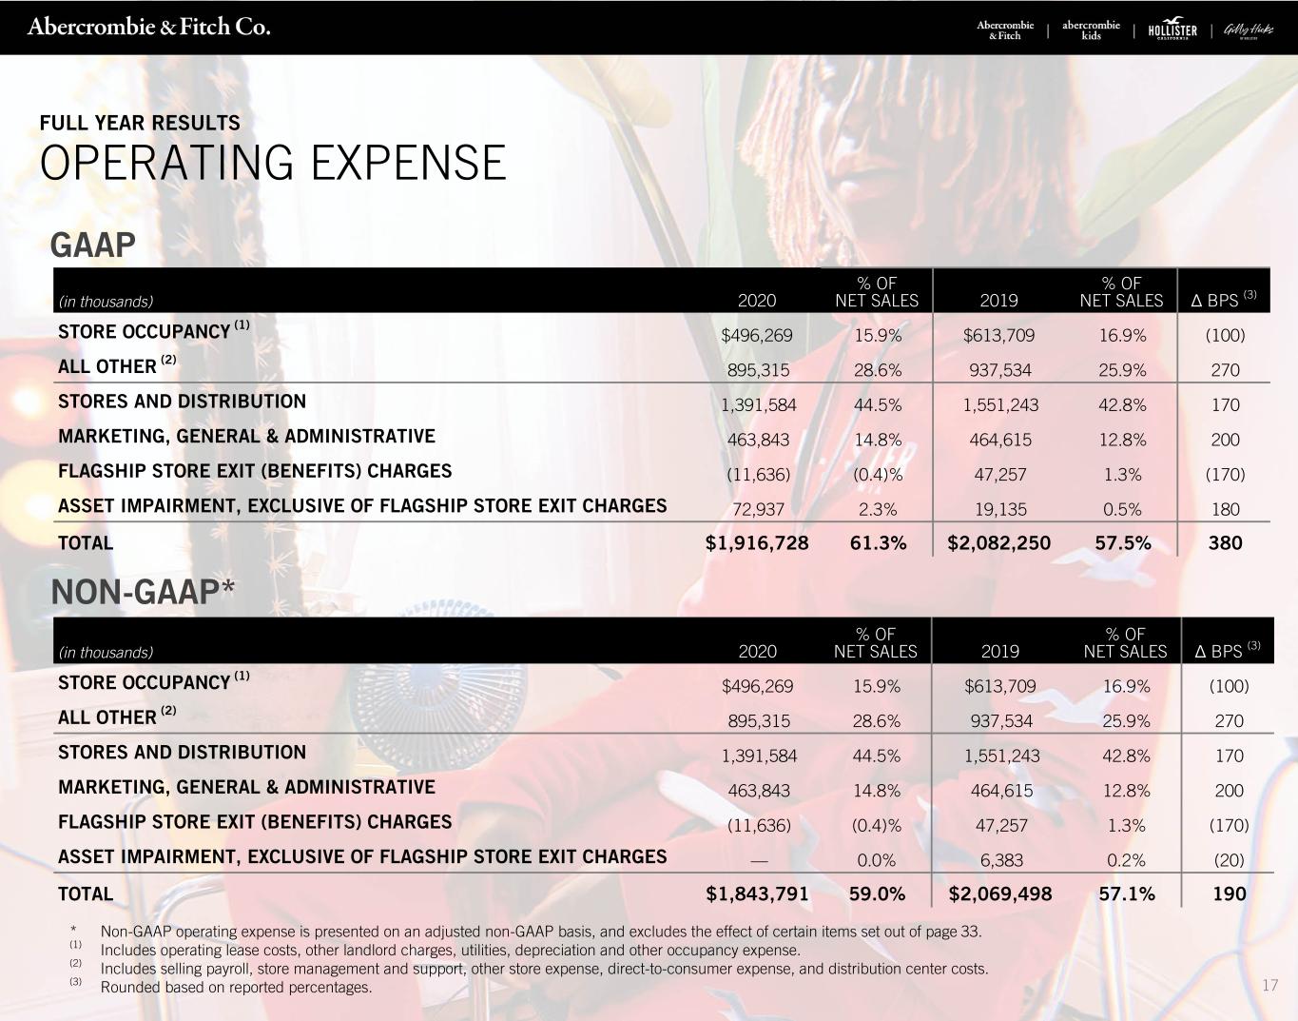1298x1021 pixels.
Task: Open the abercrombie kids brand logo
Action: (x=1091, y=29)
